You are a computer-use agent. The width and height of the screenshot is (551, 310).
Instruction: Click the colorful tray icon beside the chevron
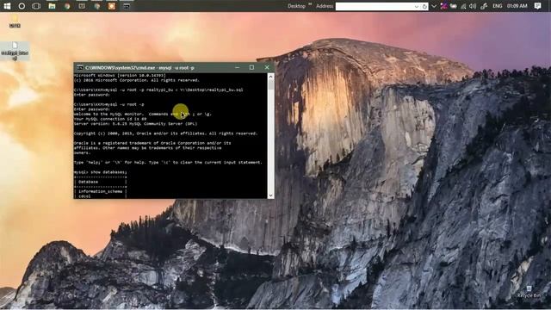444,6
